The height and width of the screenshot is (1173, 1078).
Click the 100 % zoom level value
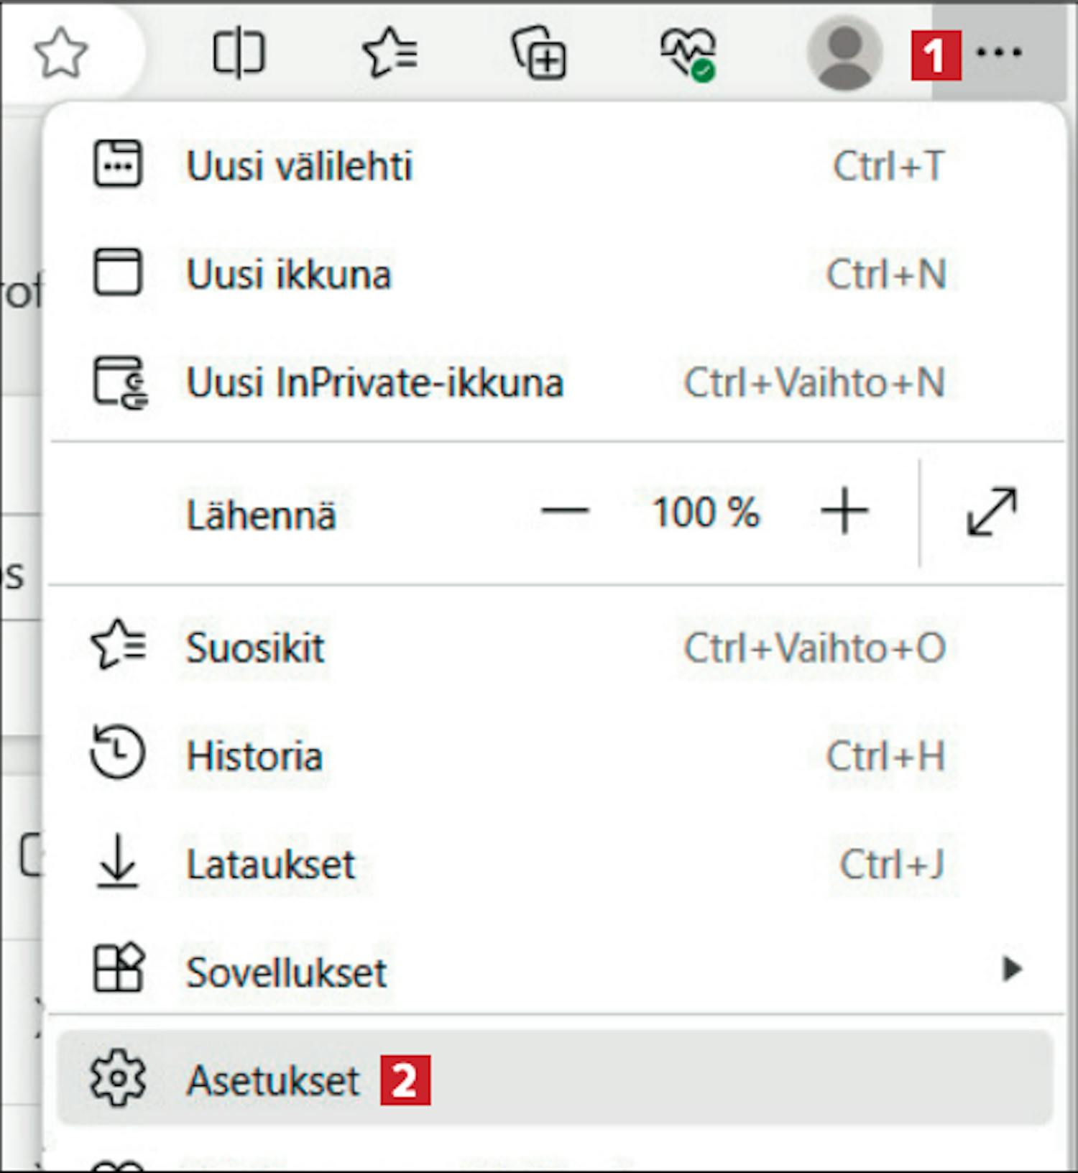[705, 513]
